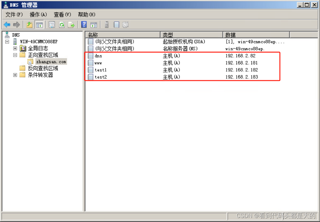Click the new record notebook toolbar icon
320x222 pixels.
[x=116, y=25]
